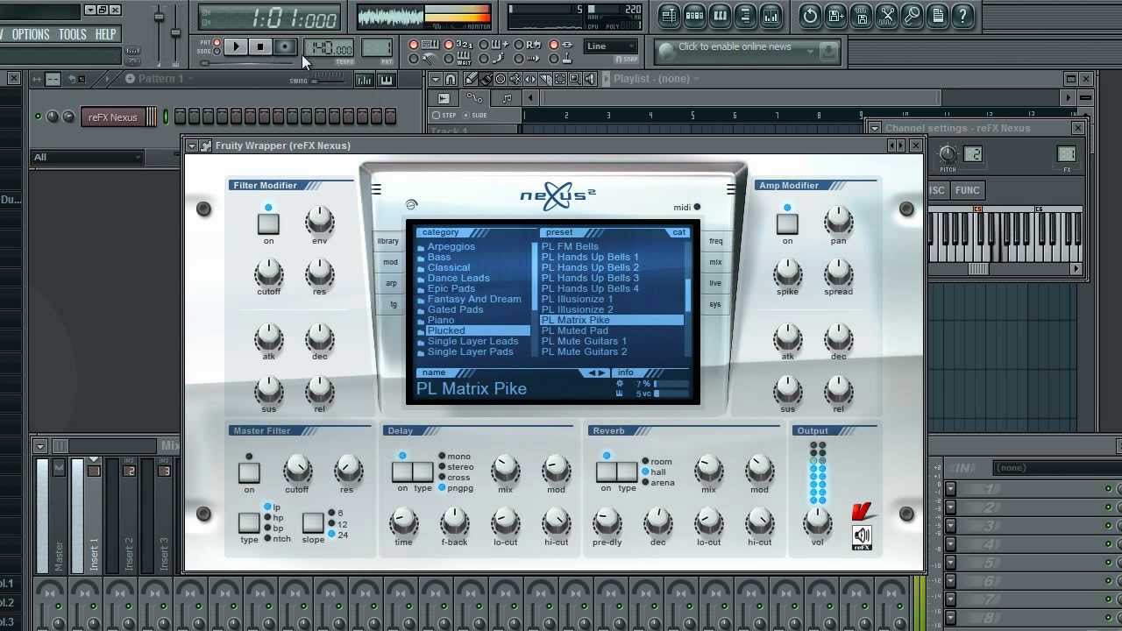Open the Line snap dropdown
The width and height of the screenshot is (1122, 631).
610,46
